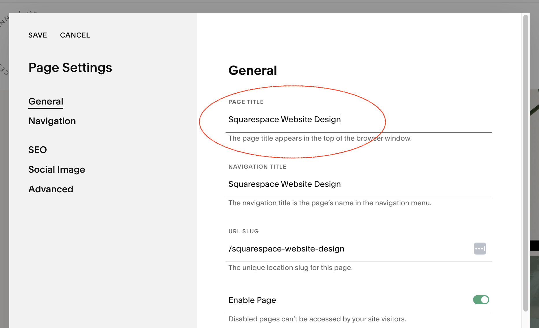This screenshot has height=328, width=539.
Task: Click the Page Settings heading
Action: pos(70,67)
